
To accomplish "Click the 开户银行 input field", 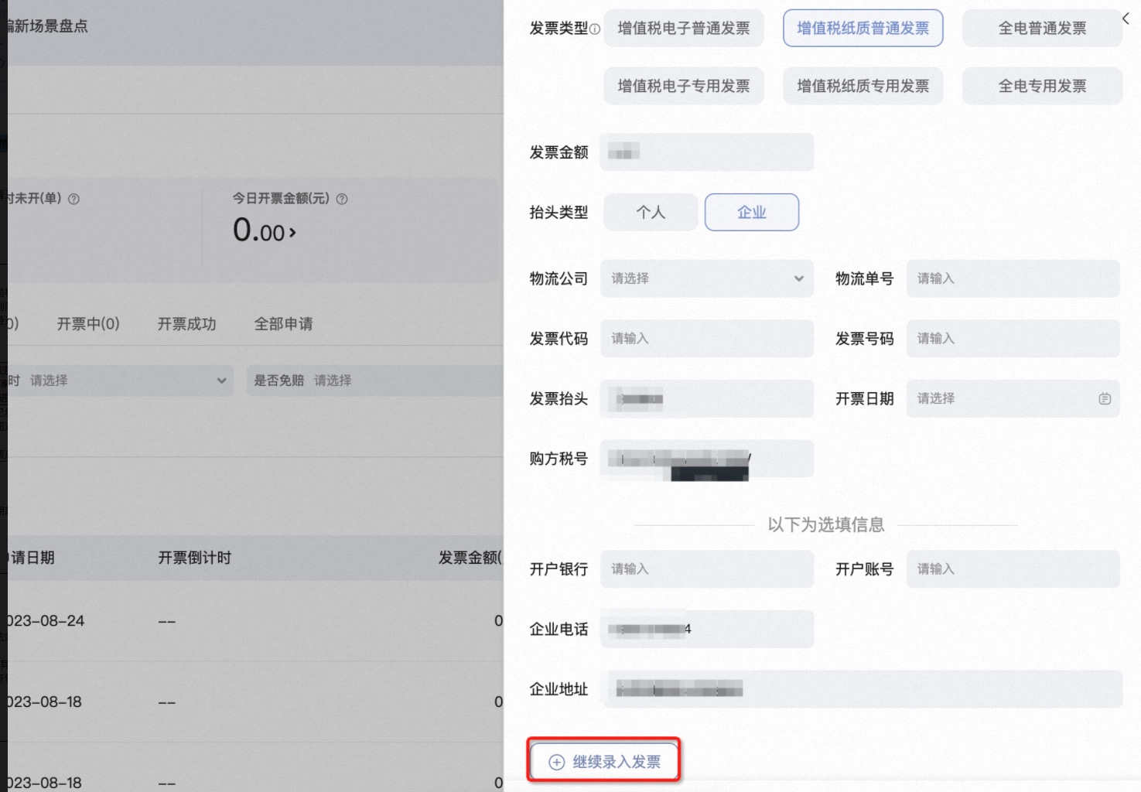I will [707, 569].
